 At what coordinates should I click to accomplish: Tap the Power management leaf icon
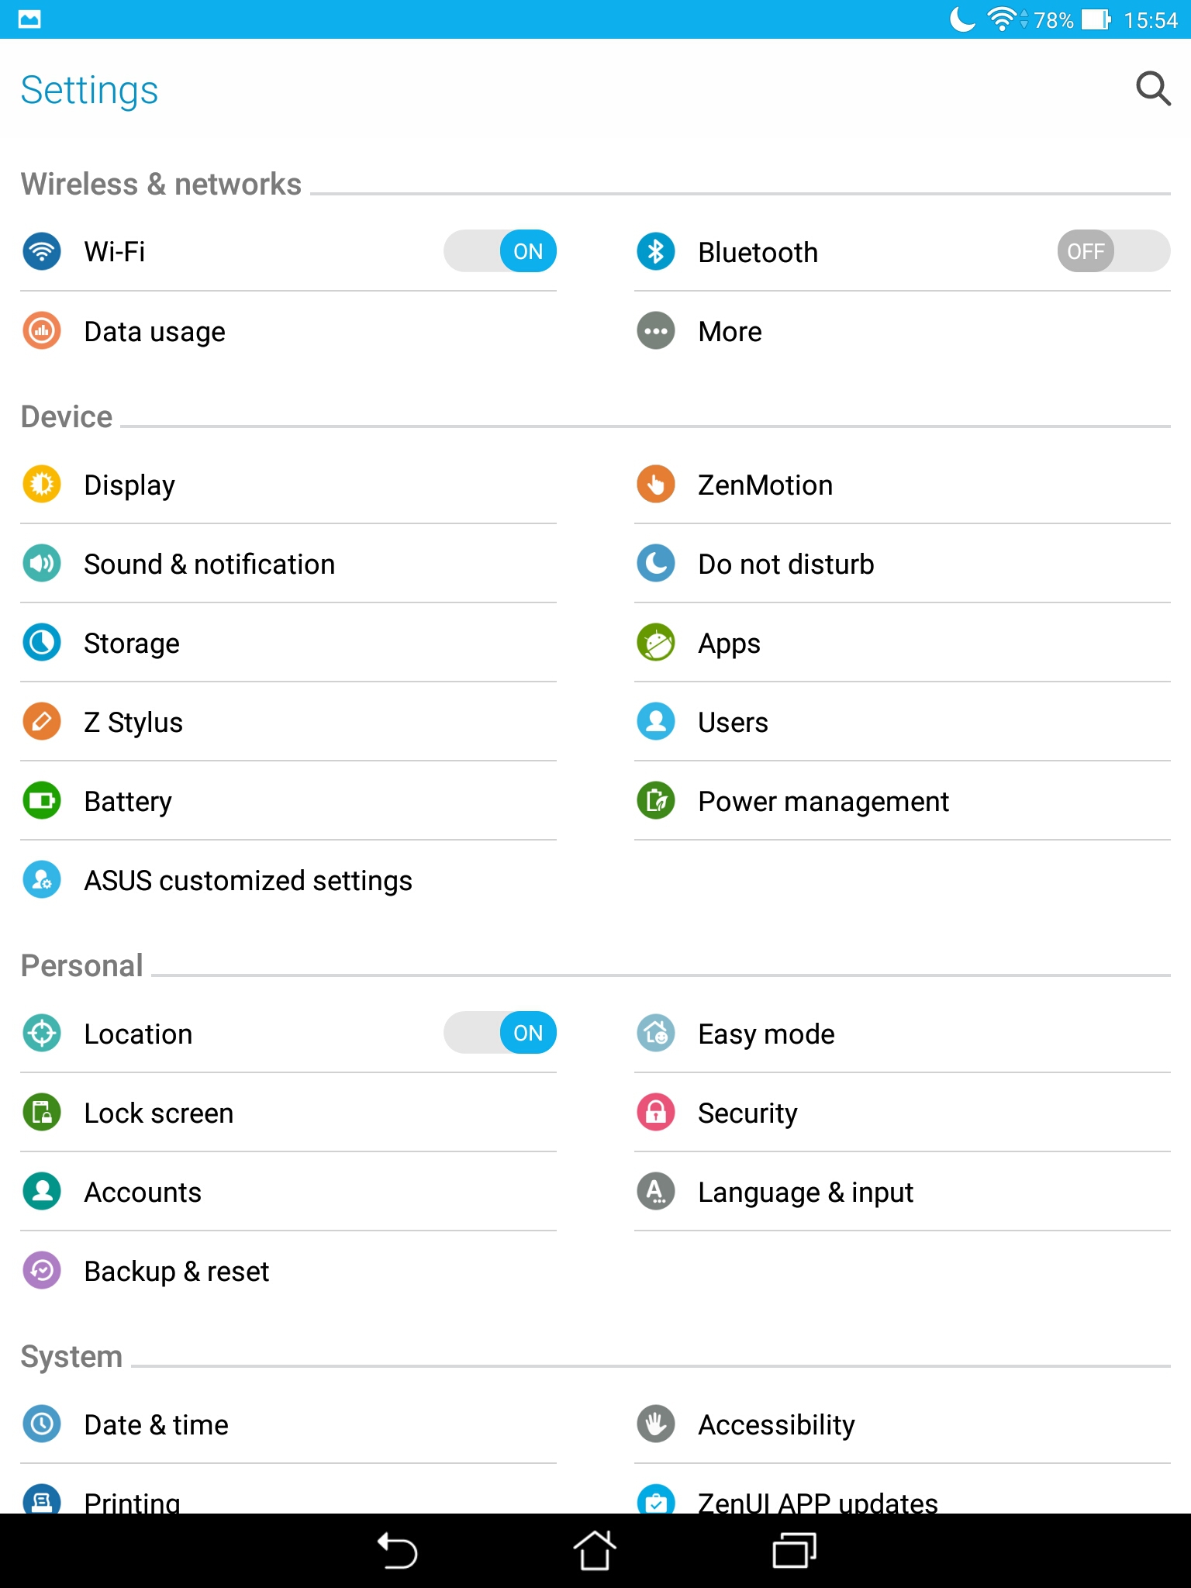656,801
